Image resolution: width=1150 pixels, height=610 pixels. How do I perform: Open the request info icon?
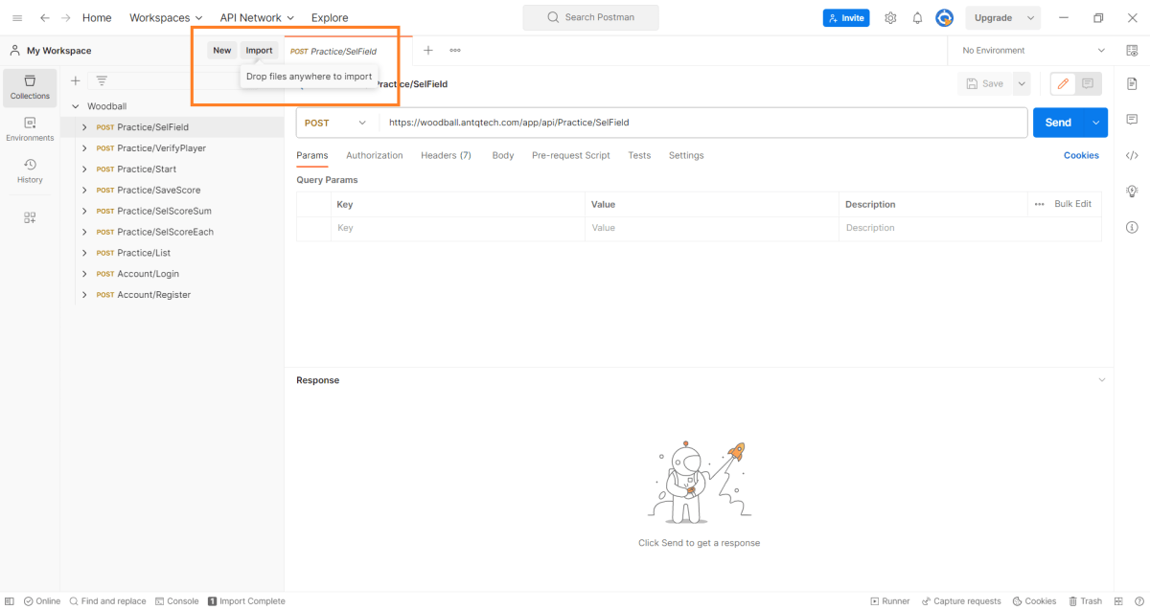coord(1132,227)
